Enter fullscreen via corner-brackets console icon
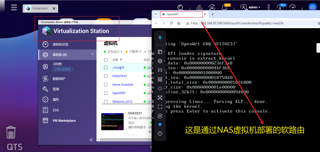The width and height of the screenshot is (320, 152). click(160, 107)
